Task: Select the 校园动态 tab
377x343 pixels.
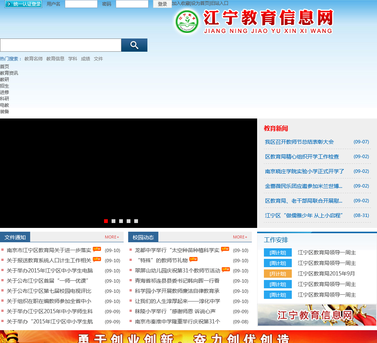Action: 143,237
